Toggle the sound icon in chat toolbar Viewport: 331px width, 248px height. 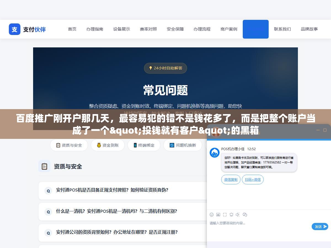(238, 215)
